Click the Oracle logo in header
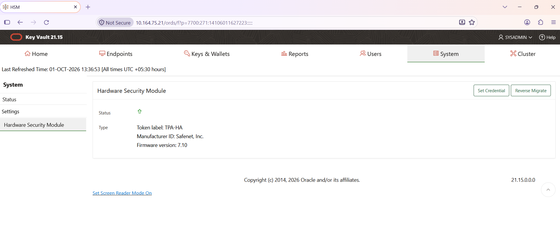The height and width of the screenshot is (245, 560). 16,37
